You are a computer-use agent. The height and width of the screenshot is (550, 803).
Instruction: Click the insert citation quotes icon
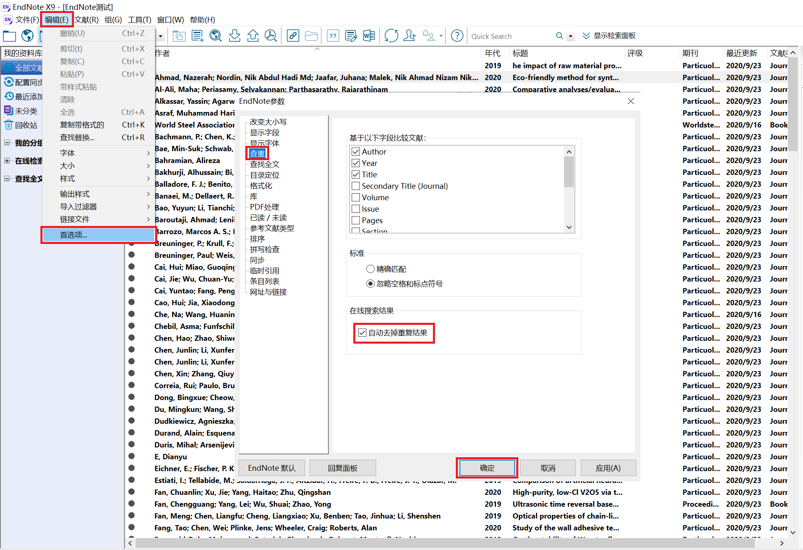pyautogui.click(x=333, y=36)
